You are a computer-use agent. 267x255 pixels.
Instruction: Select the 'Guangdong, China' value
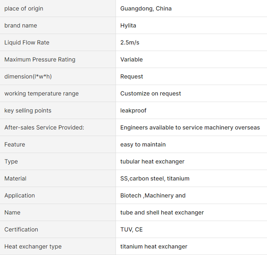[x=146, y=8]
